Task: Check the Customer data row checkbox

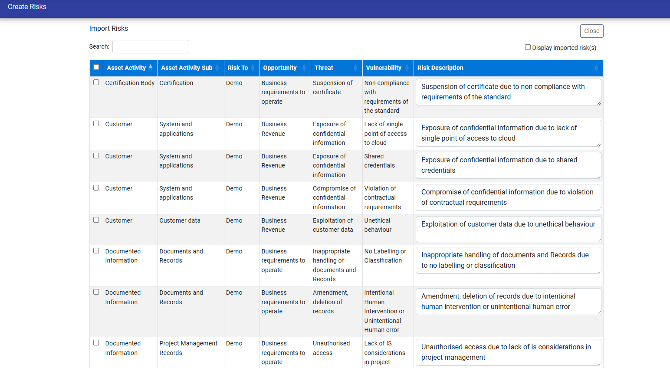Action: pyautogui.click(x=96, y=220)
